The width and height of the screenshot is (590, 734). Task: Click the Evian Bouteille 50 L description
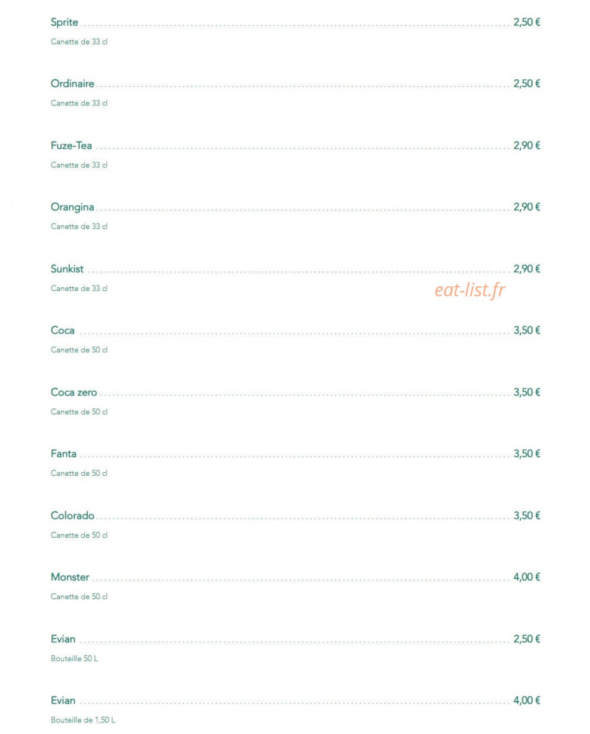pyautogui.click(x=75, y=659)
